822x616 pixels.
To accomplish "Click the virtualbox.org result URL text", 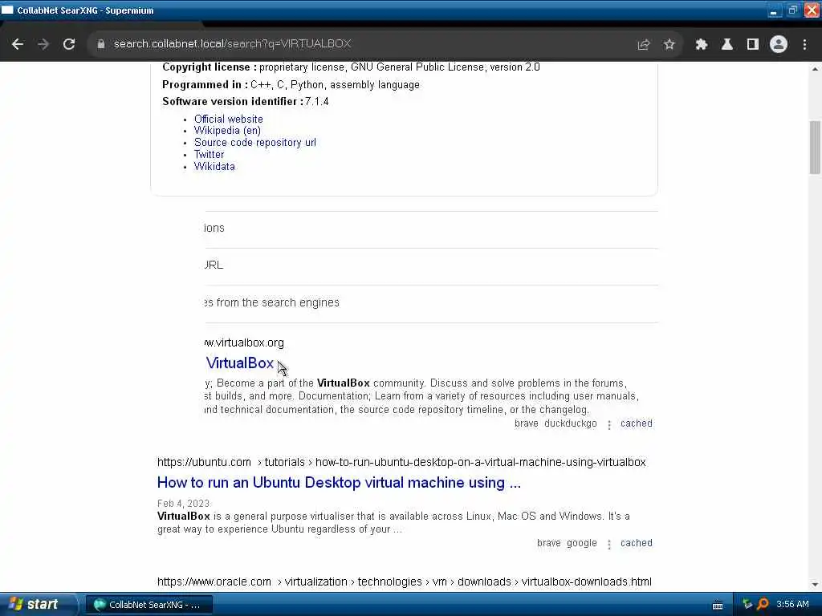I will pyautogui.click(x=244, y=342).
